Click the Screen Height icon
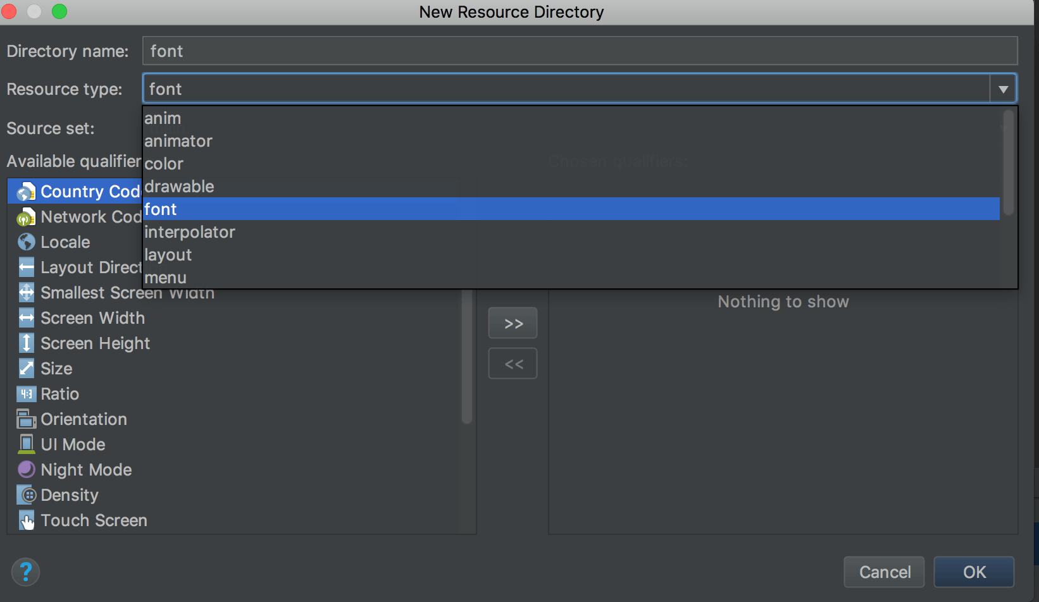The width and height of the screenshot is (1039, 602). 26,343
